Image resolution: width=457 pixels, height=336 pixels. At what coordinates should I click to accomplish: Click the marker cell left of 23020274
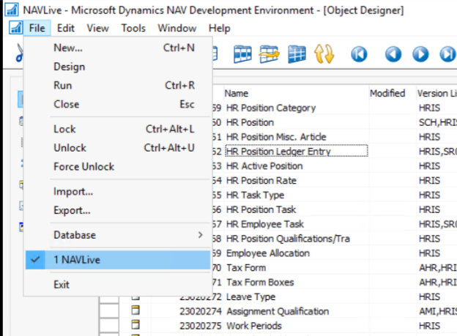click(109, 311)
